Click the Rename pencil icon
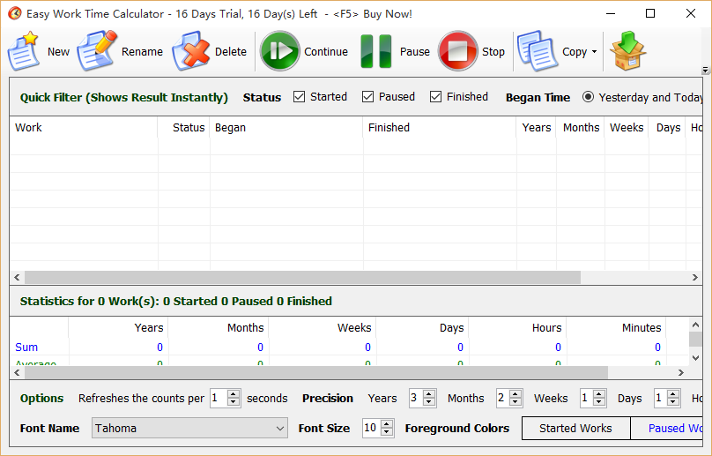Viewport: 712px width, 456px height. 96,51
